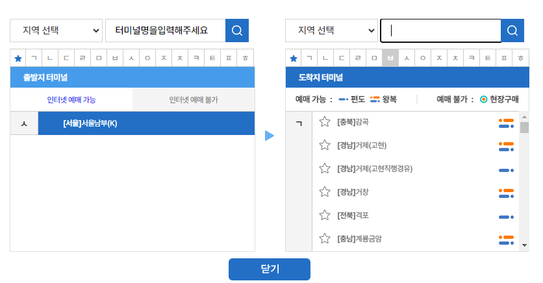Filter departure terminals by ㄴ
Screen dimensions: 543x283
click(x=50, y=58)
